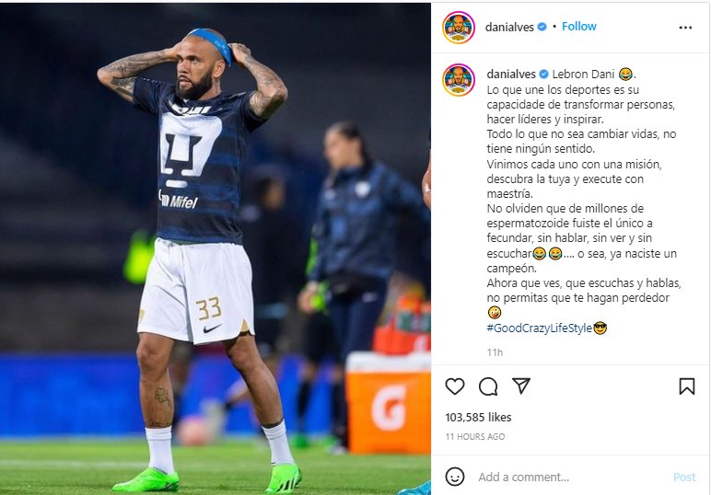Share post with paper plane icon
The image size is (711, 495).
click(x=521, y=386)
